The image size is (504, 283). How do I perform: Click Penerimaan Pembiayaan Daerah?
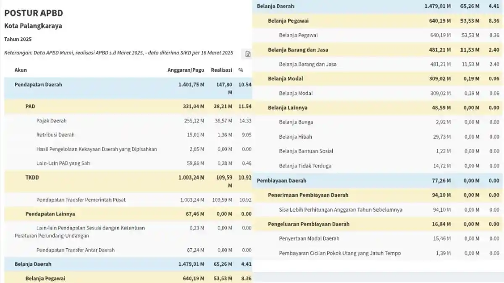(x=308, y=195)
